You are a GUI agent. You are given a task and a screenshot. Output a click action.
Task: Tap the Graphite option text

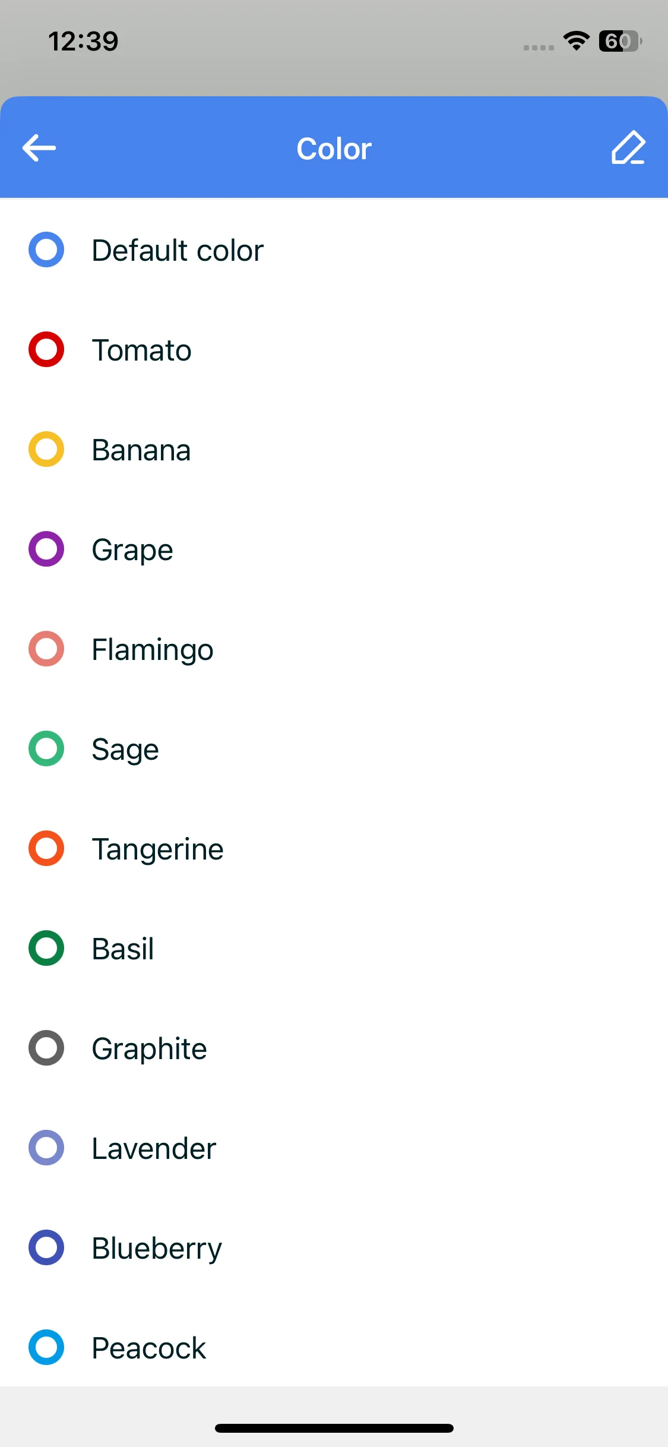[149, 1048]
